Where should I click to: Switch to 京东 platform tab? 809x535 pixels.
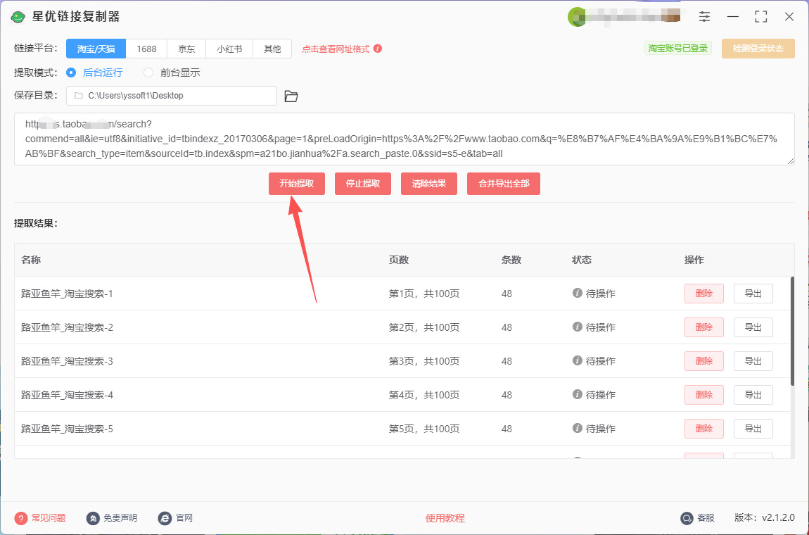pyautogui.click(x=186, y=49)
